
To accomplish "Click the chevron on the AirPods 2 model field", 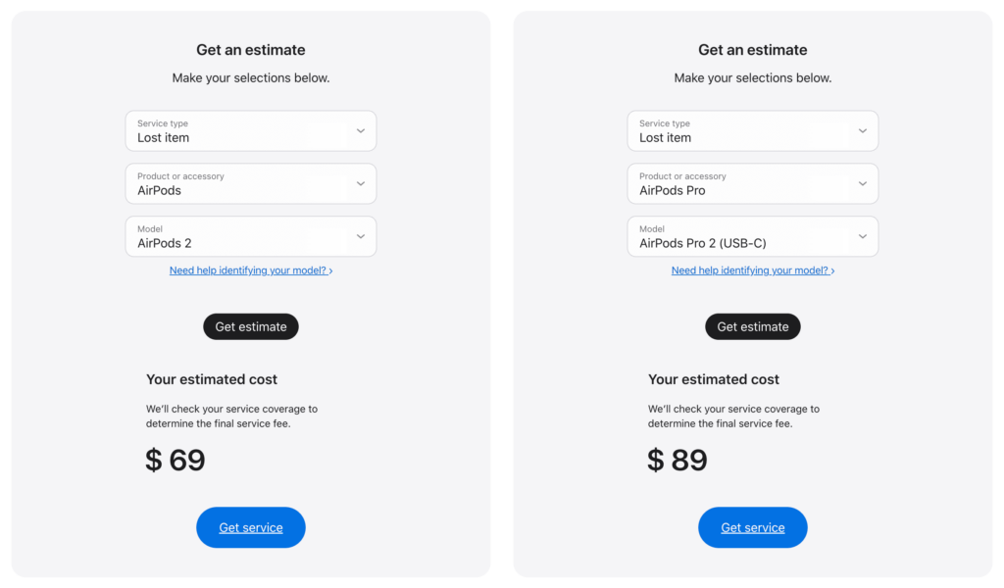I will point(360,237).
